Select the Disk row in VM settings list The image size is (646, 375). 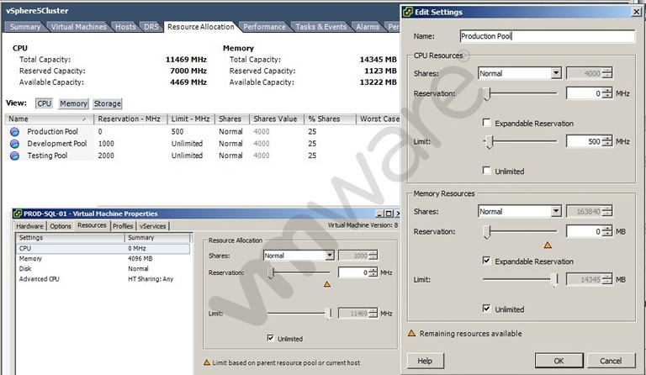coord(103,268)
